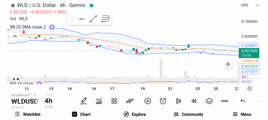Toggle the green market status indicator
Image resolution: width=268 pixels, height=120 pixels.
[91, 5]
